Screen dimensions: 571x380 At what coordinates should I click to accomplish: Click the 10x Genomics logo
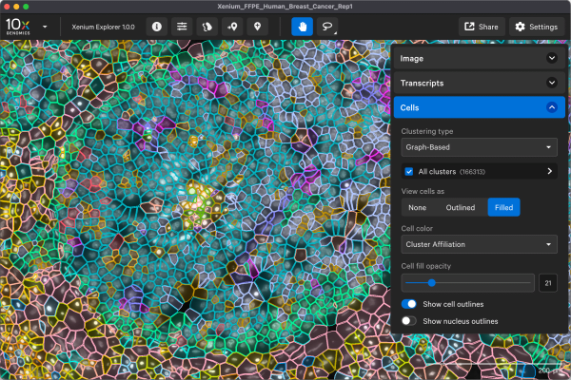coord(19,27)
